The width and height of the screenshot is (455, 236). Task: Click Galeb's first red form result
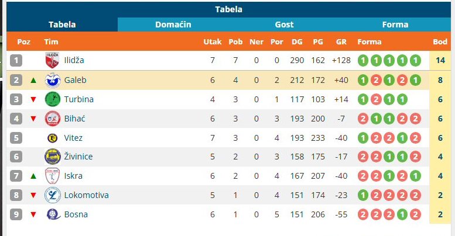click(x=376, y=80)
